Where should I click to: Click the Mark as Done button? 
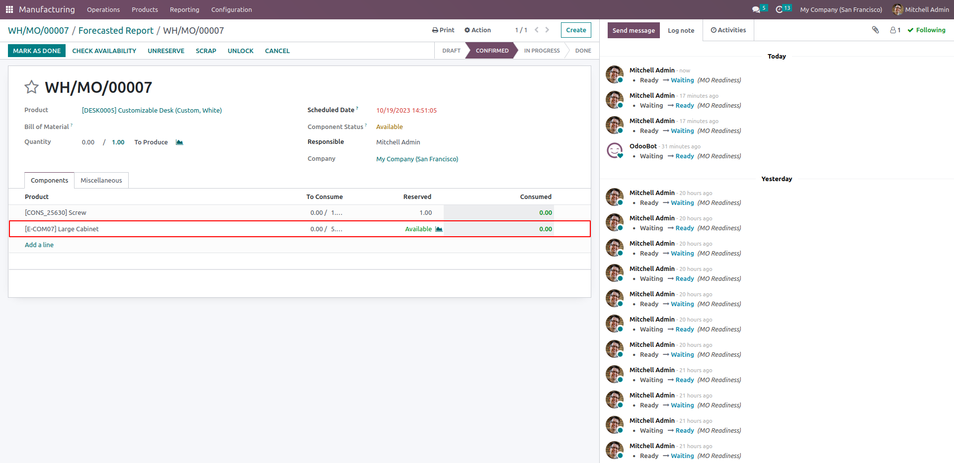pos(37,51)
